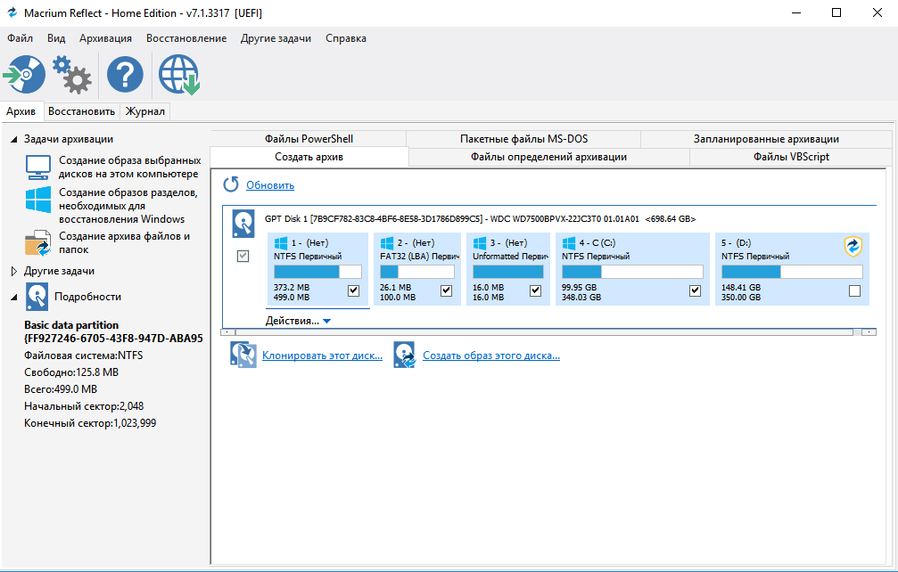Click the folder icon for file archive
Screen dimensions: 898x572
click(38, 242)
